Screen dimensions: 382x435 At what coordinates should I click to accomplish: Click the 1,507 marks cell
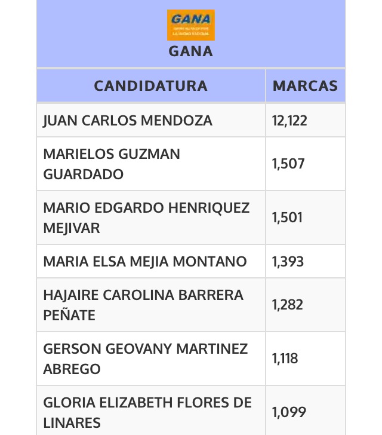click(x=305, y=164)
